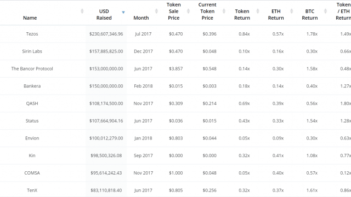Select the Status name cell

pos(32,121)
